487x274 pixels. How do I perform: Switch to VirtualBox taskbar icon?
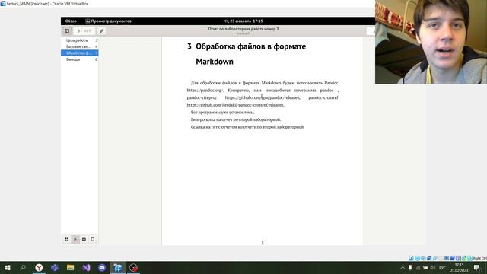point(118,267)
